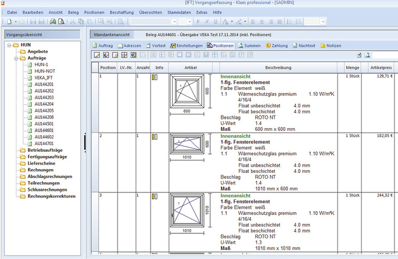This screenshot has height=259, width=398.
Task: Collapse the HUN root tree node
Action: coord(10,45)
